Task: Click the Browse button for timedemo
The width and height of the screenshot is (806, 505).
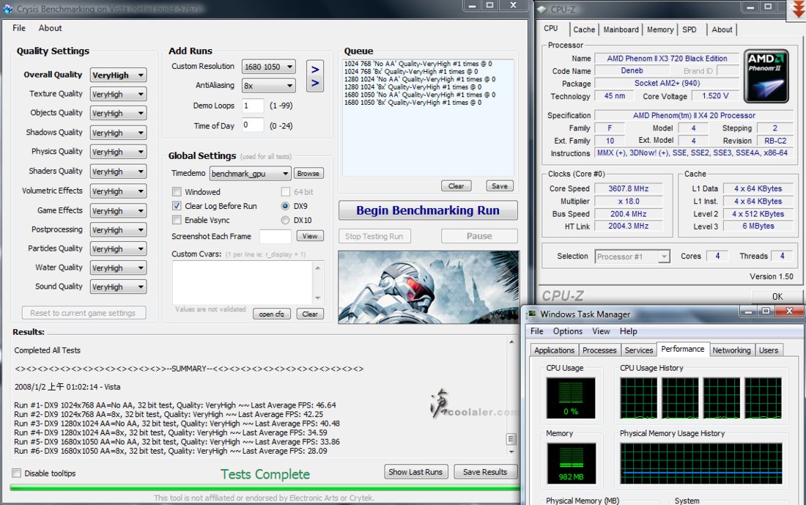Action: [308, 174]
